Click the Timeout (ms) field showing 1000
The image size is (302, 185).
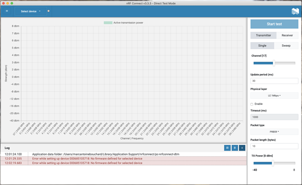(274, 117)
